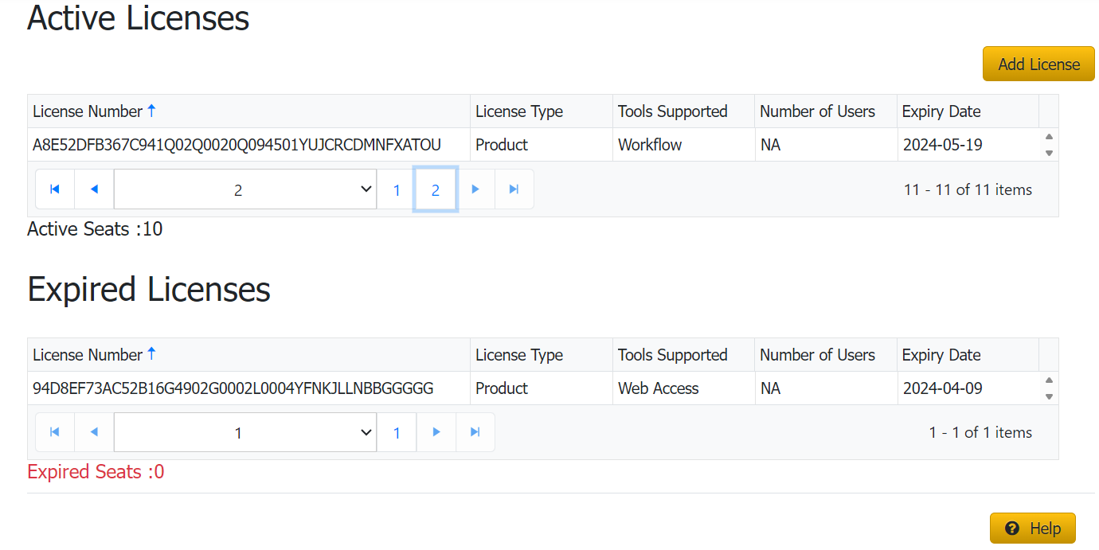Open the page selector dropdown for Active Licenses
Screen dimensions: 1099x550
coord(244,189)
